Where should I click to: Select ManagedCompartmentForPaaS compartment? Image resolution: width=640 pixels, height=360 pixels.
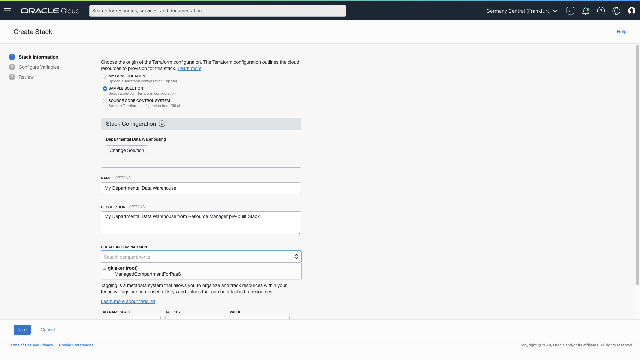[x=148, y=274]
